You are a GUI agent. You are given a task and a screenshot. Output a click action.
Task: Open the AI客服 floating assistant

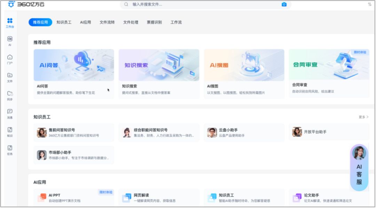[x=359, y=167]
